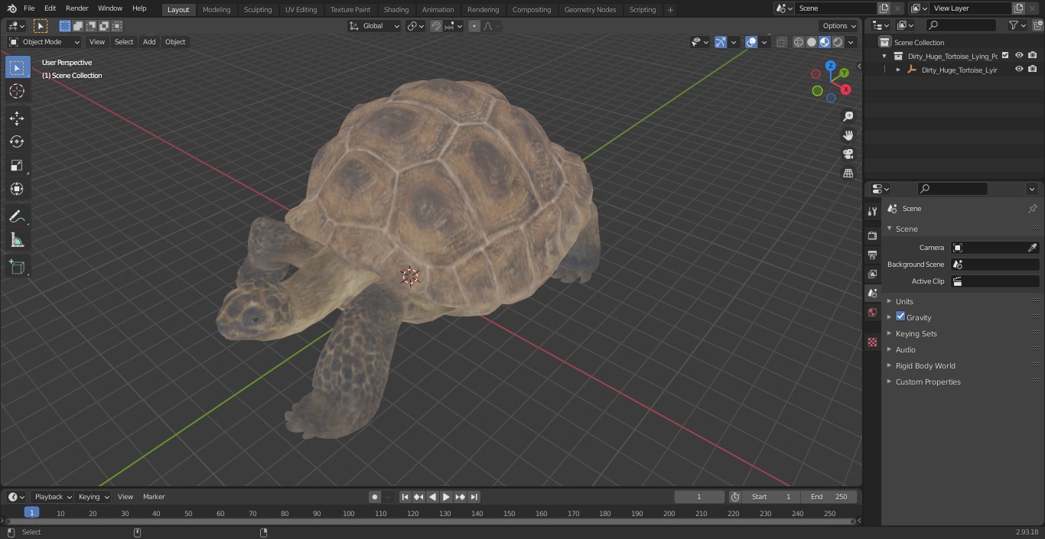Click the new scene copy icon beside Scene
The width and height of the screenshot is (1045, 539).
pos(884,8)
